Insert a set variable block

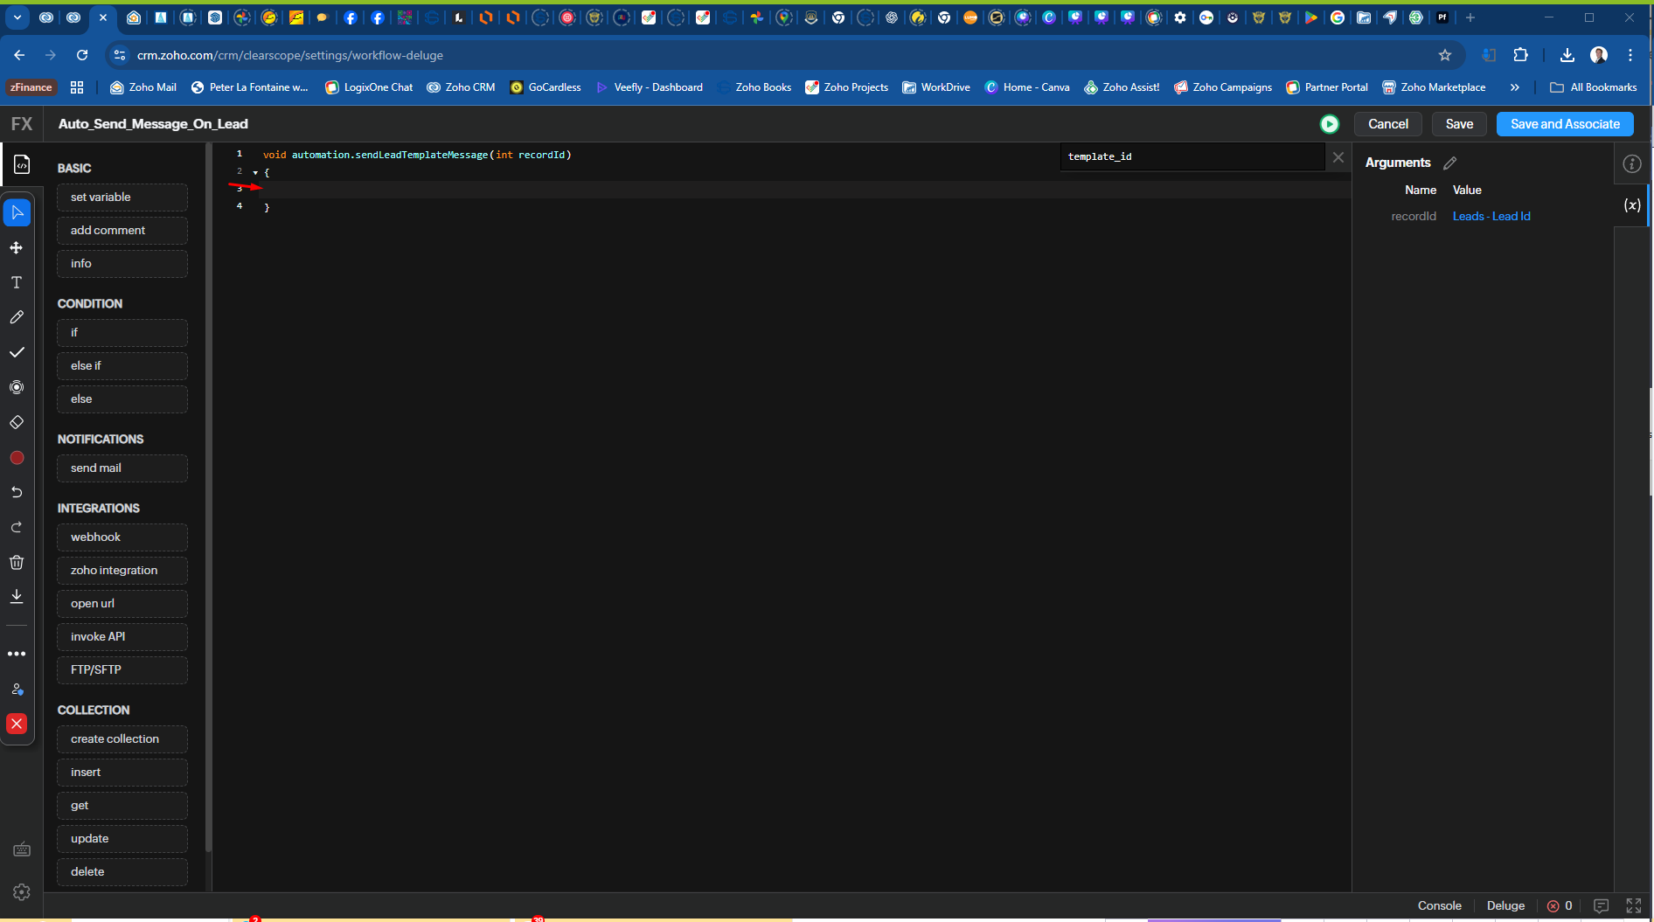click(x=122, y=198)
